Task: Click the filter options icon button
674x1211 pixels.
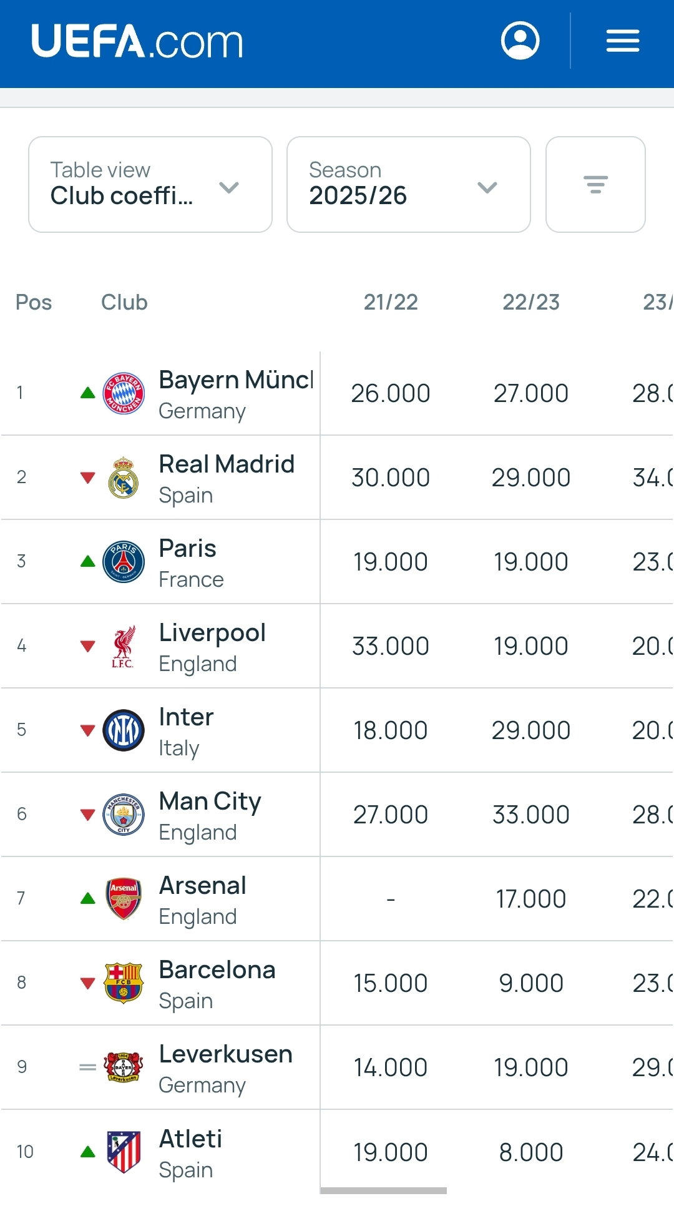Action: (x=595, y=184)
